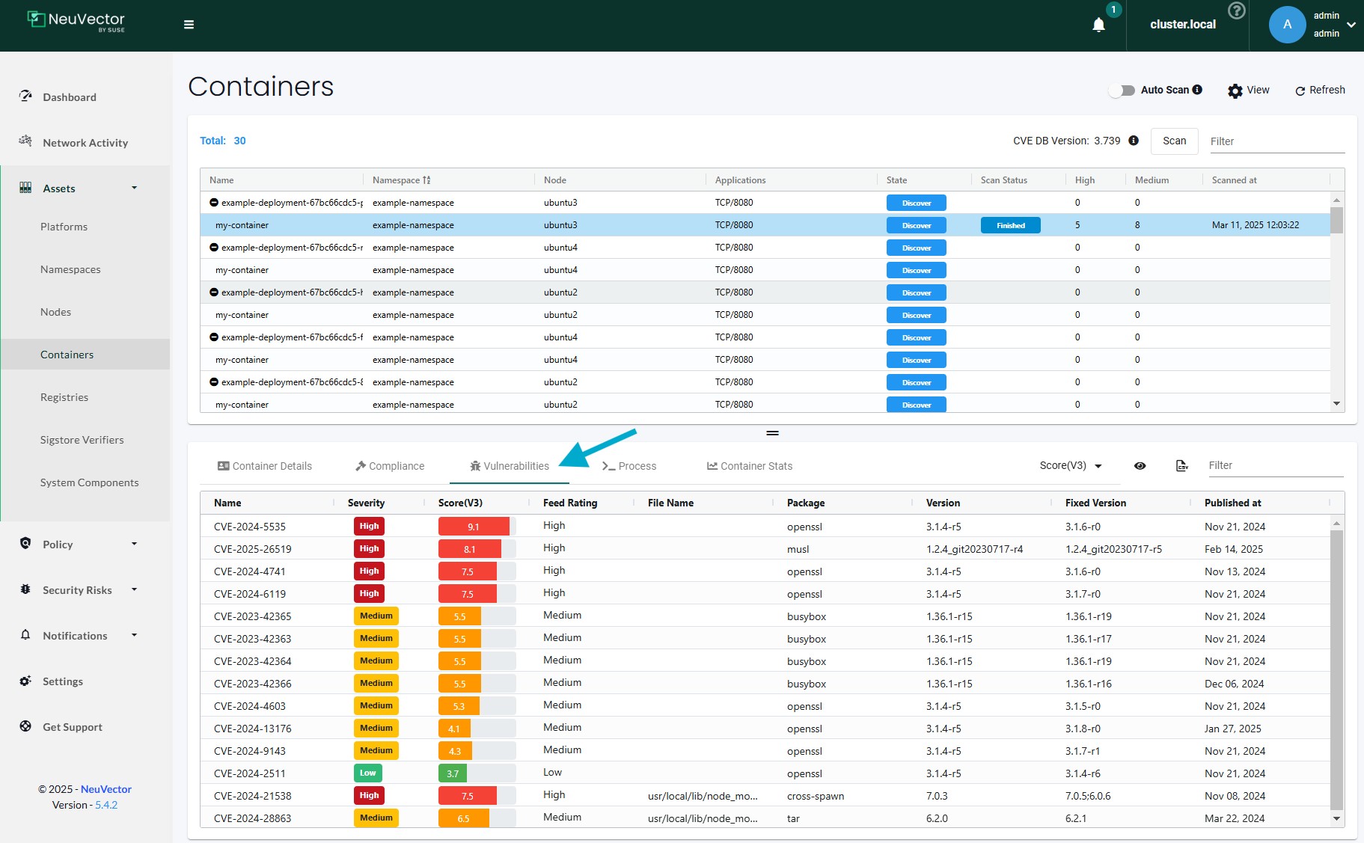This screenshot has width=1364, height=843.
Task: Open the View settings gear icon
Action: click(x=1235, y=90)
